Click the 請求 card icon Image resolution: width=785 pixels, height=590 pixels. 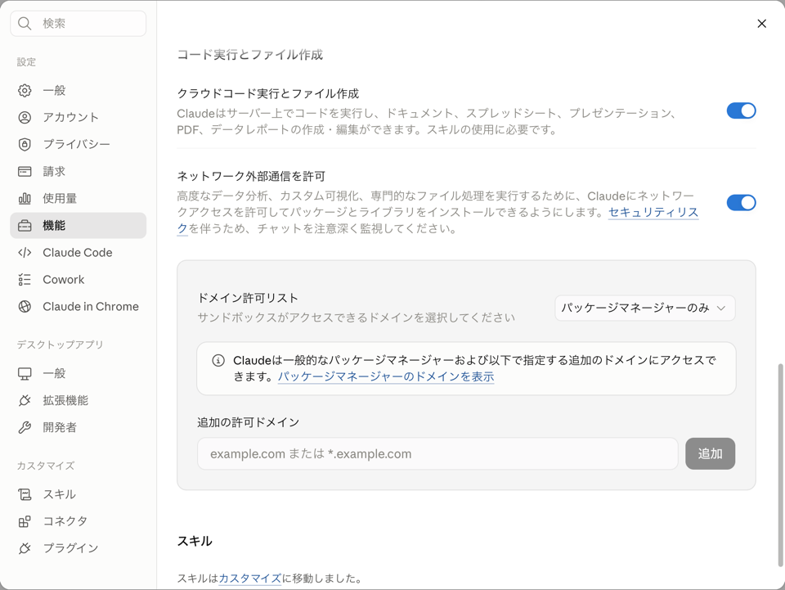tap(25, 172)
